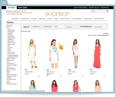Click heart icon under Платье Shalom
Viewport: 115px width, 97px height.
click(x=39, y=77)
